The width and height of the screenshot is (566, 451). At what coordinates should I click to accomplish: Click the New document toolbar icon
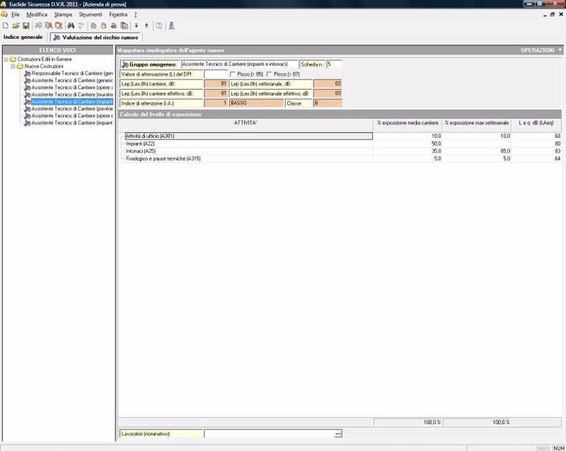pyautogui.click(x=6, y=25)
